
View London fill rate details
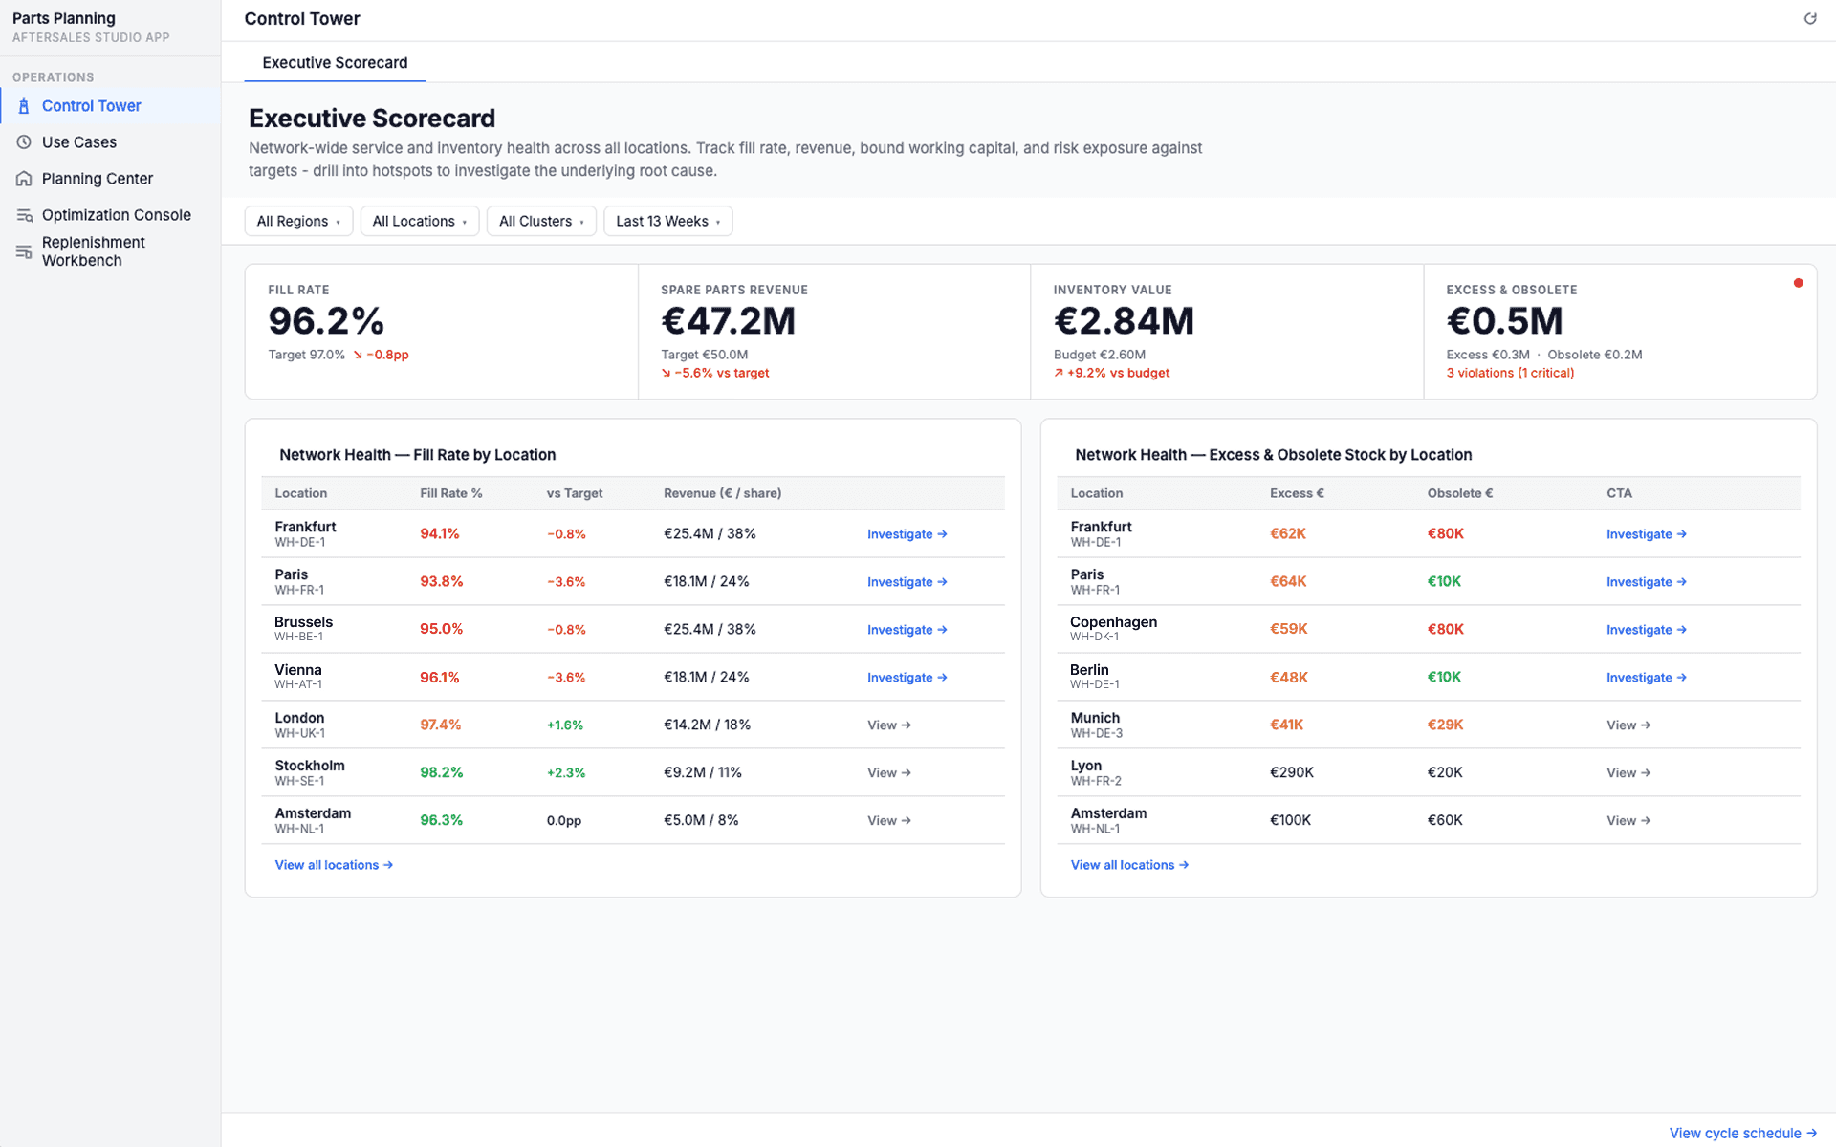(x=888, y=725)
